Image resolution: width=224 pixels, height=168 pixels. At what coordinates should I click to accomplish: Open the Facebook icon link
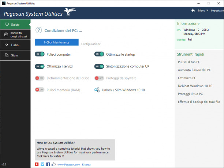pos(48,164)
